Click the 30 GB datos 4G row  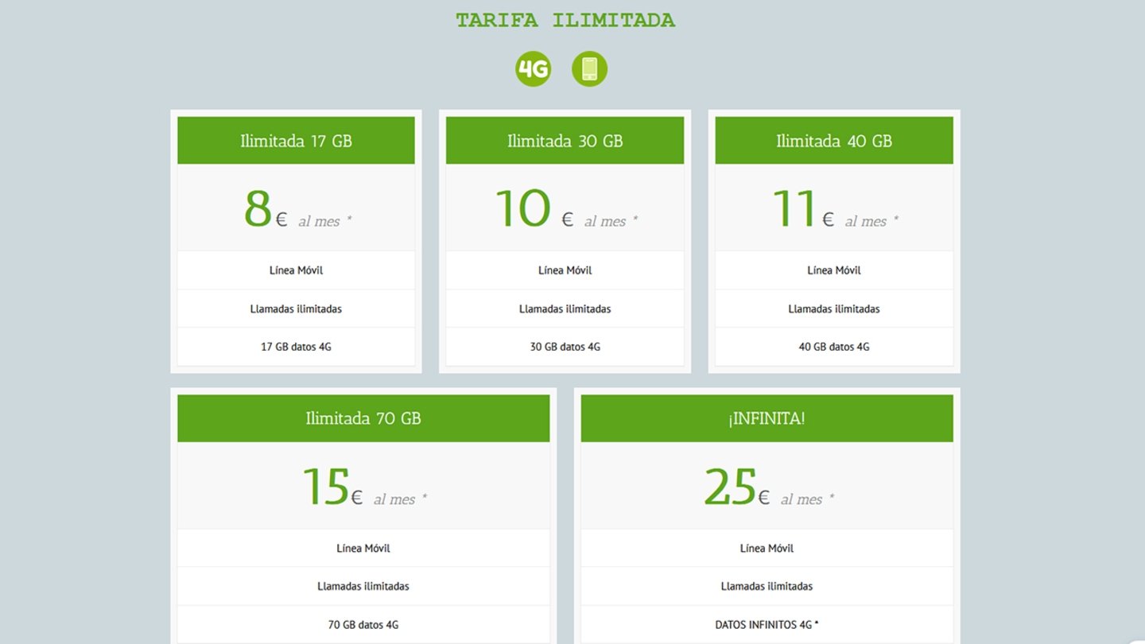(x=565, y=347)
